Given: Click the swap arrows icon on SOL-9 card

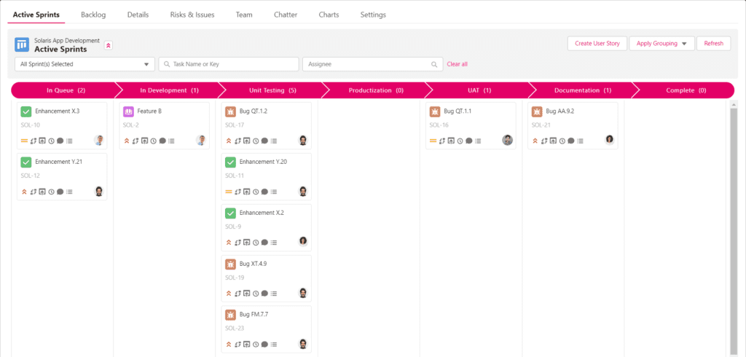Looking at the screenshot, I should pos(237,242).
